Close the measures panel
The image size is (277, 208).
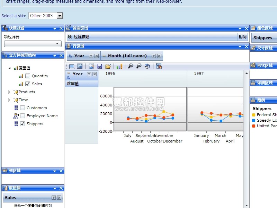tap(61, 188)
